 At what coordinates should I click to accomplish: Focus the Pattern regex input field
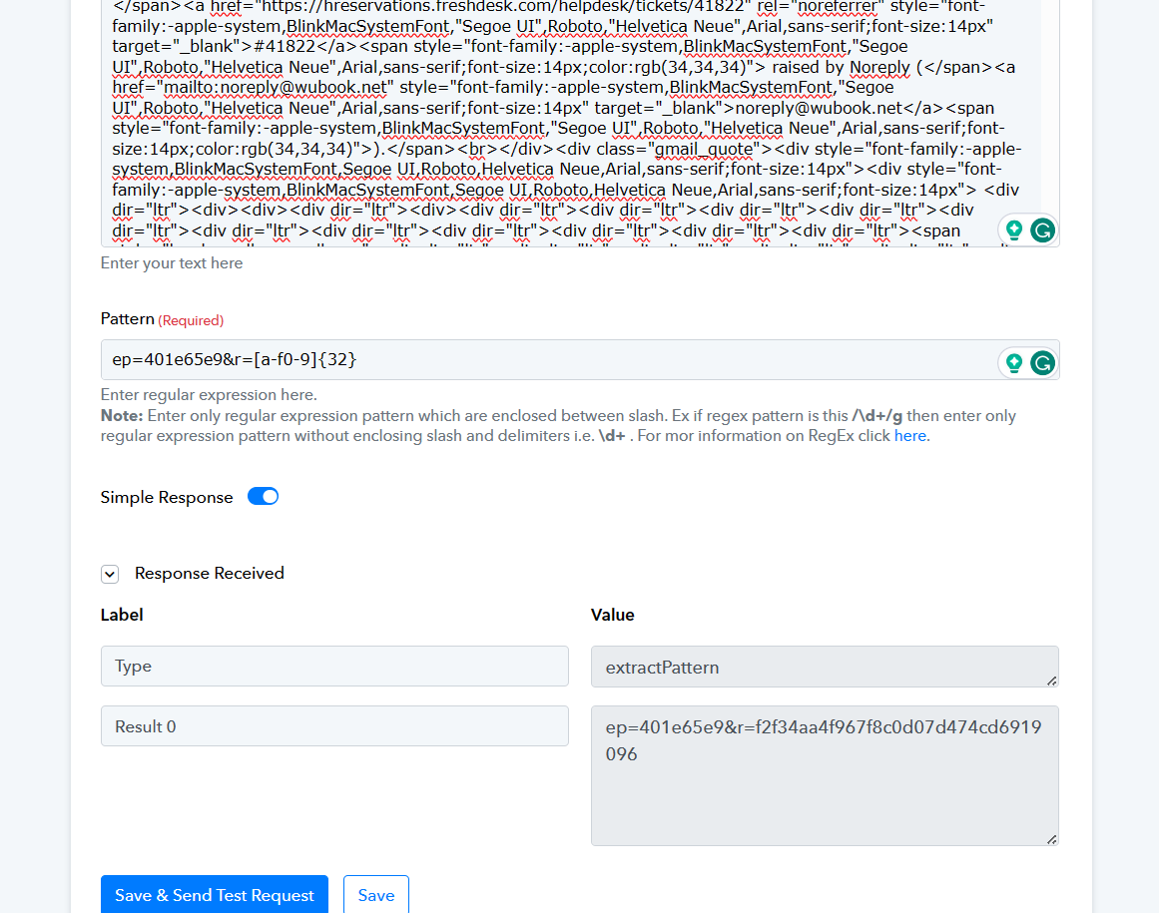(539, 359)
